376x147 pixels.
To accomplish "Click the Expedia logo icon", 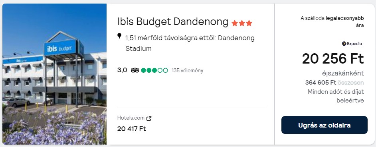I will (x=344, y=44).
